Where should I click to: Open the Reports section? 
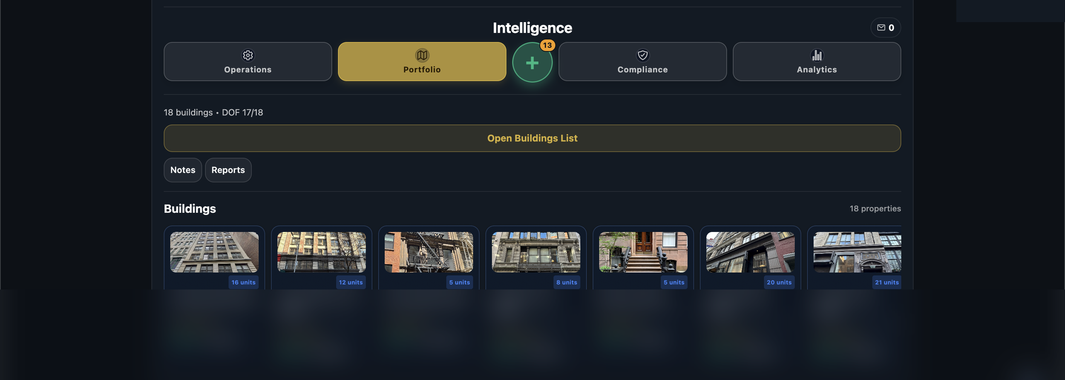click(x=228, y=170)
